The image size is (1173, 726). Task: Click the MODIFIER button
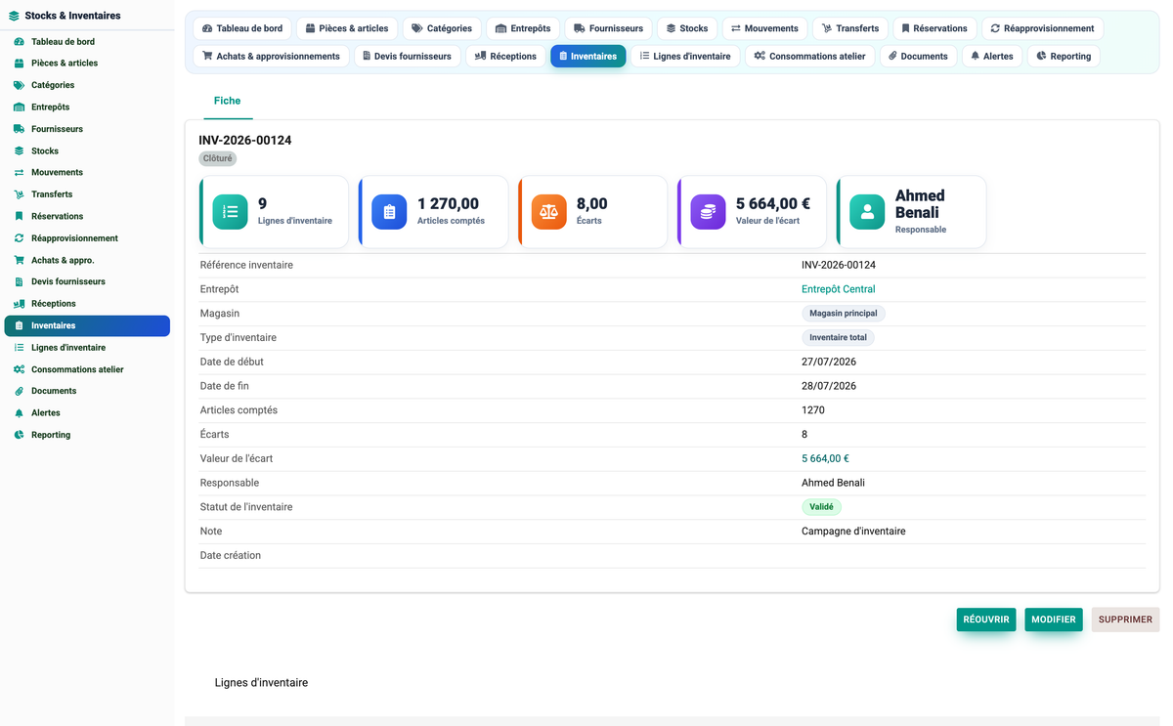click(x=1054, y=619)
